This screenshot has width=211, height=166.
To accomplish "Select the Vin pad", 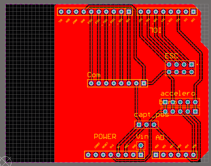I will pos(141,145).
